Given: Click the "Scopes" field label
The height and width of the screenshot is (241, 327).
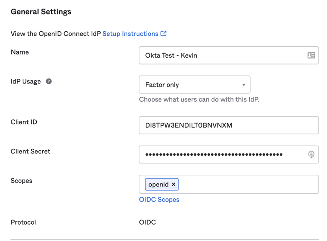Looking at the screenshot, I should coord(21,181).
